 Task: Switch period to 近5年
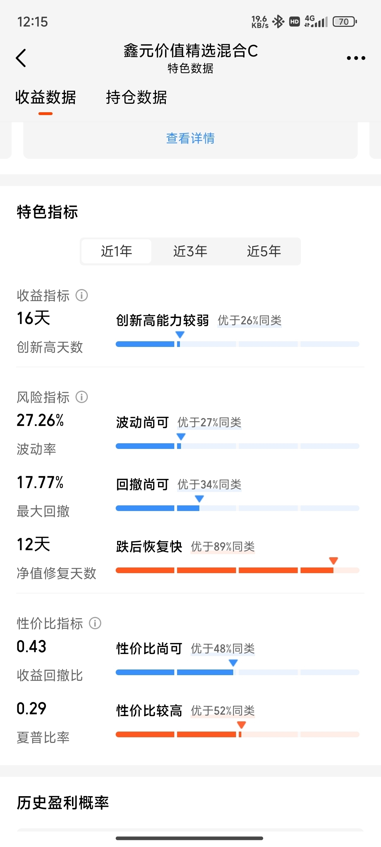264,251
